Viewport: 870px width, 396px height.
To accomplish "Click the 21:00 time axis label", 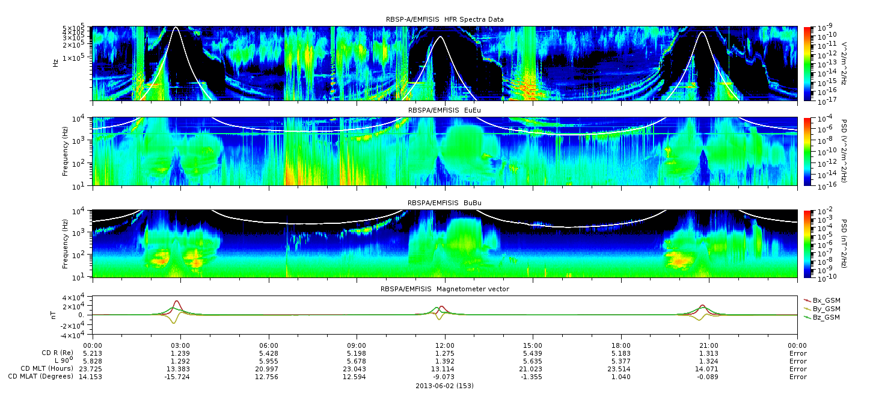I will coord(709,345).
